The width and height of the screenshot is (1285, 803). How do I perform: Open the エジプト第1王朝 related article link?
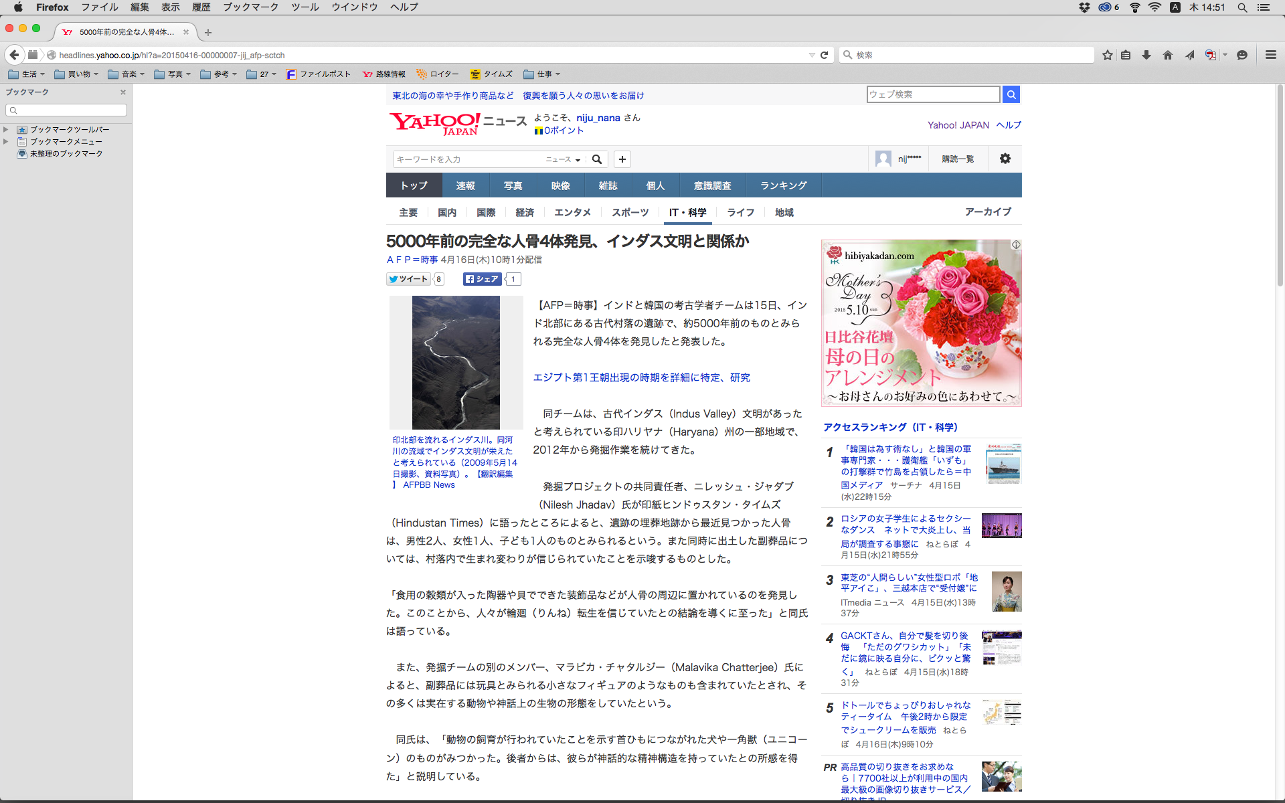(641, 377)
